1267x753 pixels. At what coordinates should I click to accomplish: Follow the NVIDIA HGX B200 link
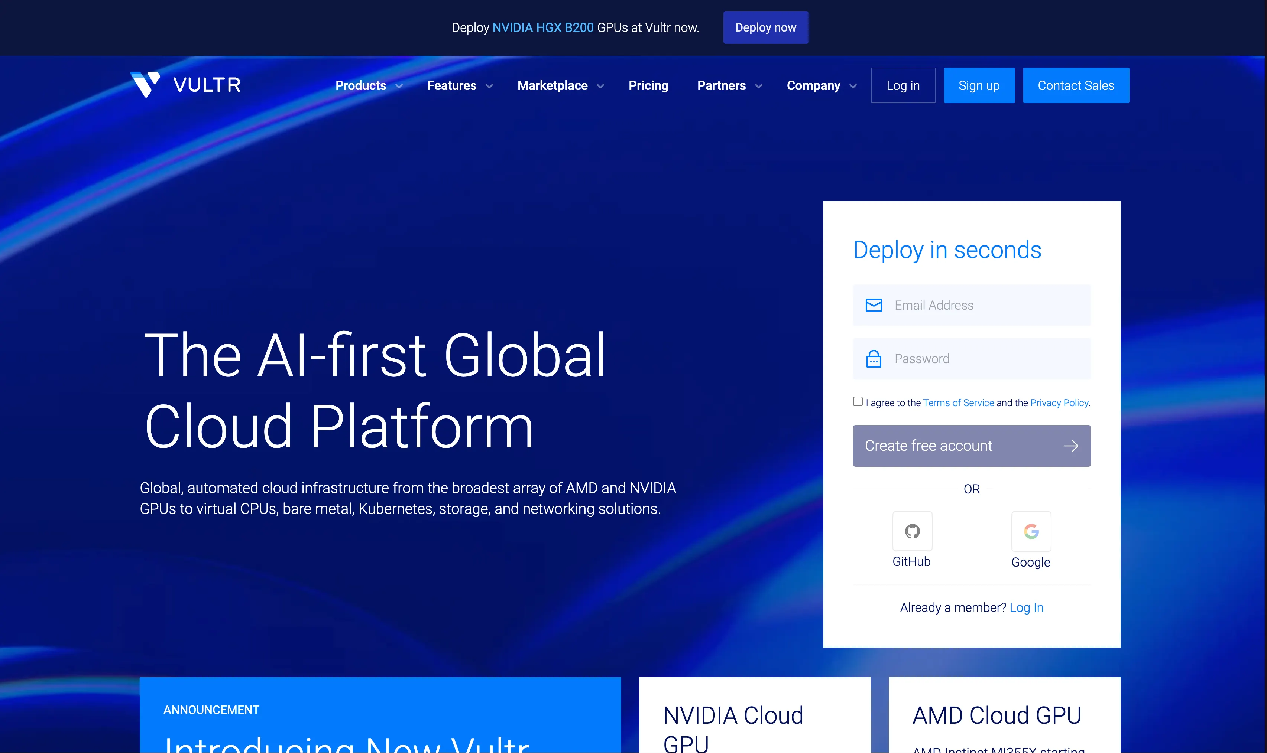[x=542, y=28]
